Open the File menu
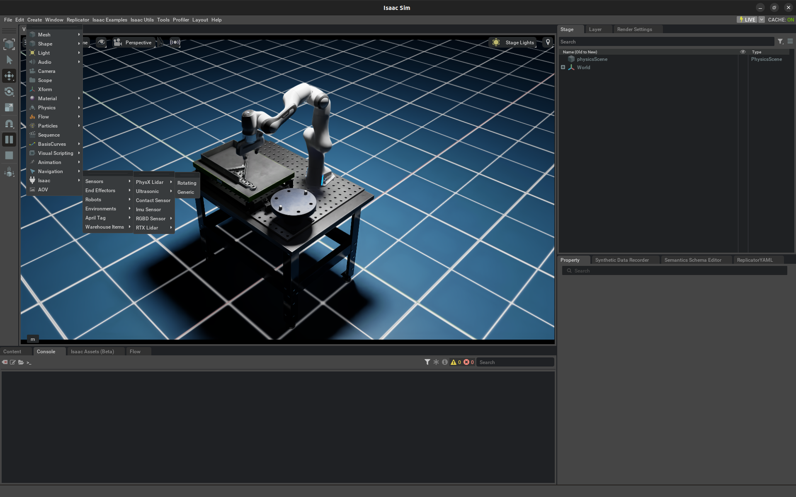The image size is (796, 497). pyautogui.click(x=8, y=20)
